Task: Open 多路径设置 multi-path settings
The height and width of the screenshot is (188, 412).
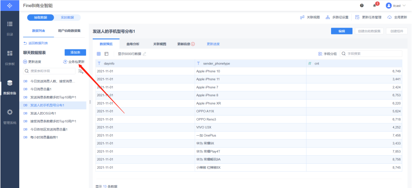Action: click(x=337, y=17)
